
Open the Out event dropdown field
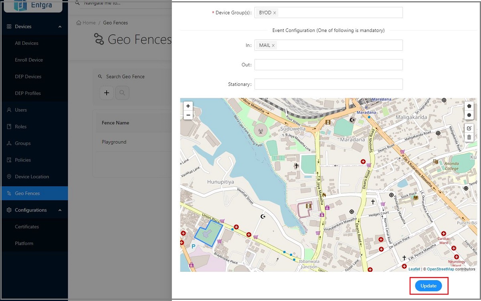point(328,65)
